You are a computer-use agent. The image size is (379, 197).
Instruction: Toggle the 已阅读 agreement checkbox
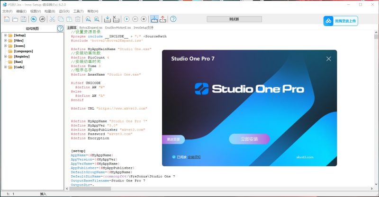pyautogui.click(x=173, y=157)
